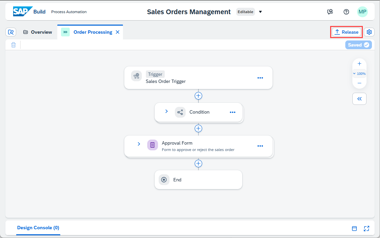Click the Condition step label
380x238 pixels.
(199, 112)
